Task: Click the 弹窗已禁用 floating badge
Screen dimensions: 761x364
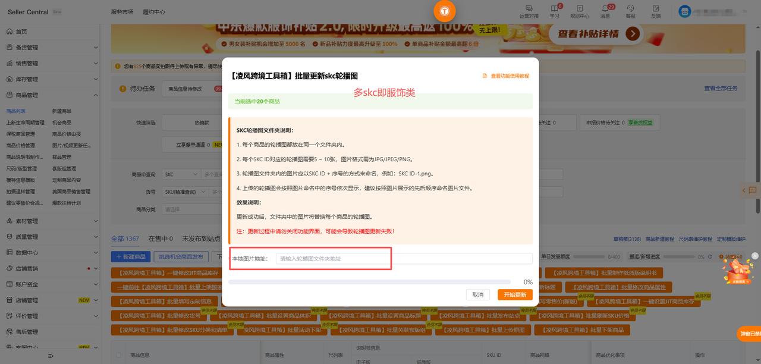Action: pyautogui.click(x=750, y=334)
